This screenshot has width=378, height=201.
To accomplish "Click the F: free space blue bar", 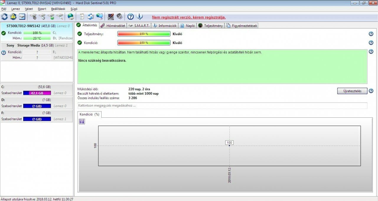I will (x=37, y=119).
